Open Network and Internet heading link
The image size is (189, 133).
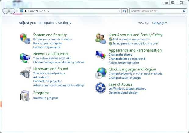(51, 54)
